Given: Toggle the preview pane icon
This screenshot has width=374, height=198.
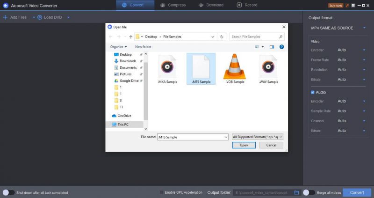Looking at the screenshot, I should (272, 47).
